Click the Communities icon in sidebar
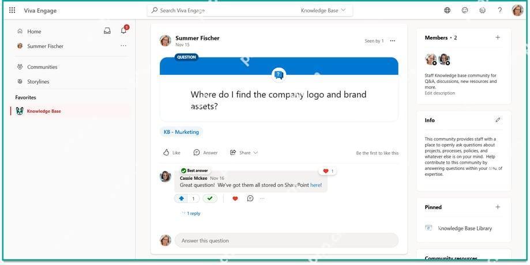 coord(20,67)
